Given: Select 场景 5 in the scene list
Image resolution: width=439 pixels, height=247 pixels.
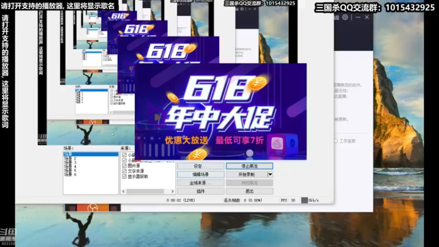Looking at the screenshot, I should click(x=70, y=170).
